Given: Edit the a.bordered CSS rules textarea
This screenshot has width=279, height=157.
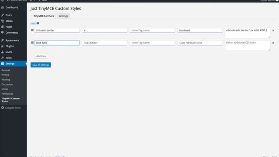Looking at the screenshot, I should coord(248,33).
